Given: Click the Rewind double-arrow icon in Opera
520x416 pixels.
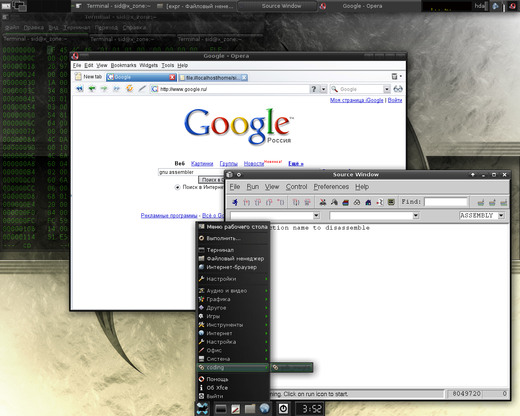Looking at the screenshot, I should point(80,89).
